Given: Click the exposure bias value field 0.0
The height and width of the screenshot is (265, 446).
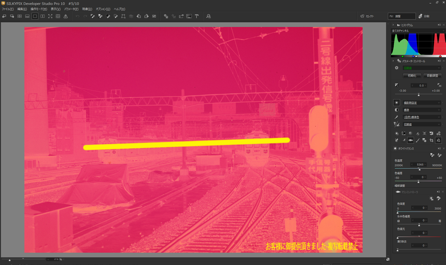Looking at the screenshot, I should [419, 86].
